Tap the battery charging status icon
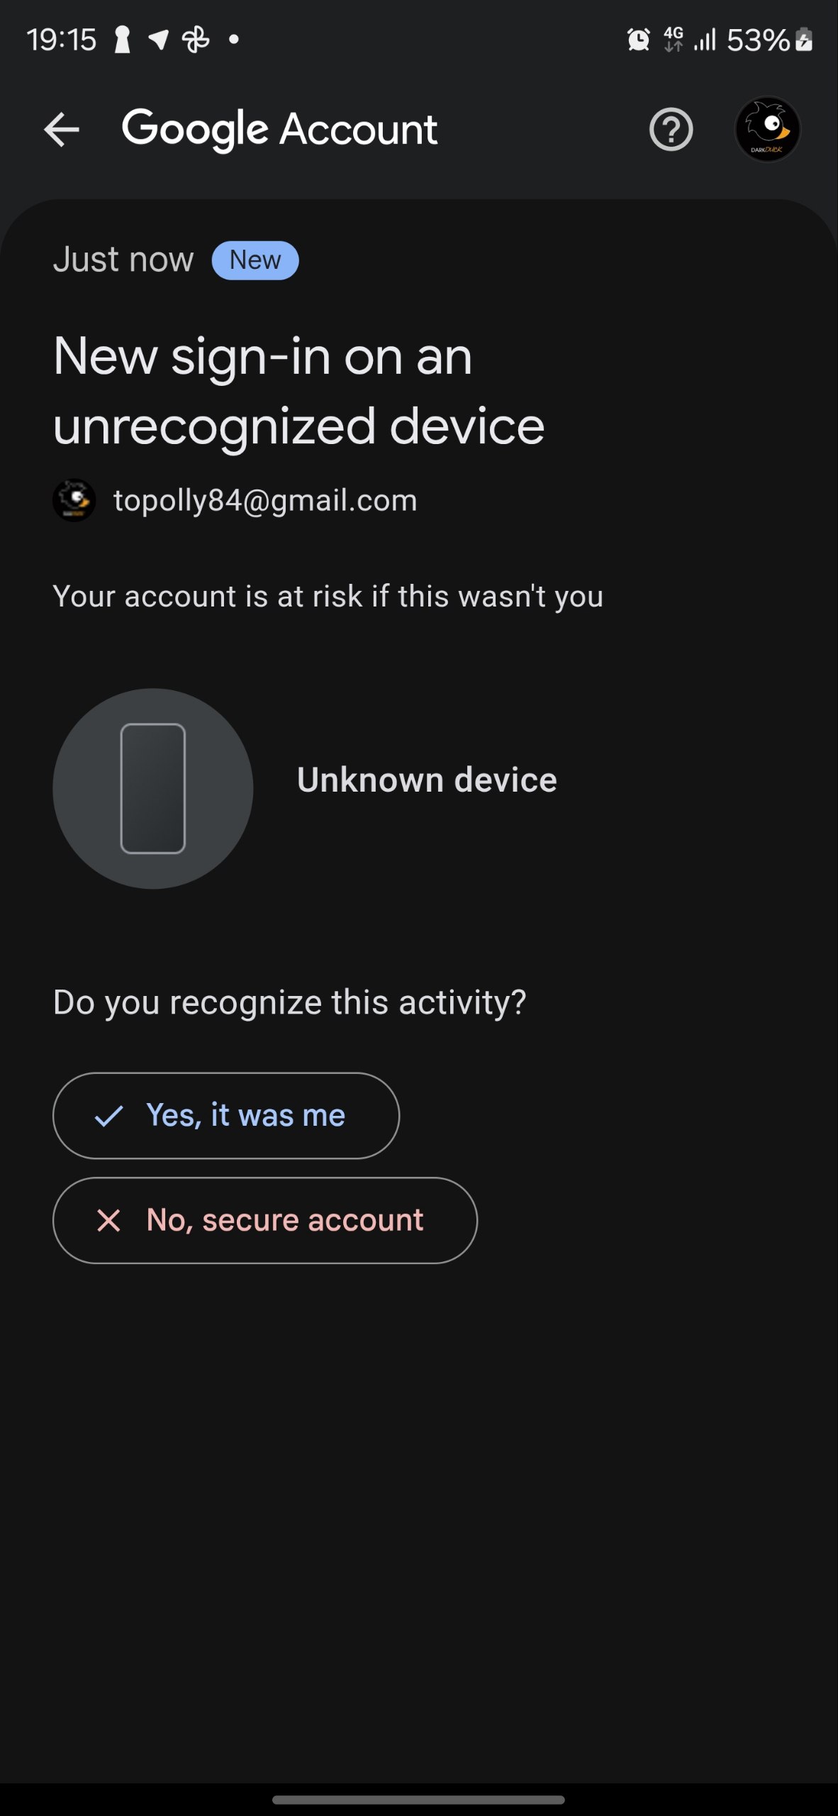Screen dimensions: 838x1816 coord(804,40)
